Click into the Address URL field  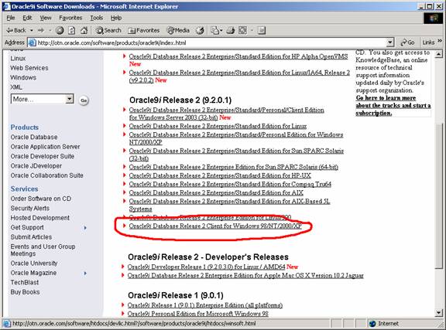tap(211, 43)
